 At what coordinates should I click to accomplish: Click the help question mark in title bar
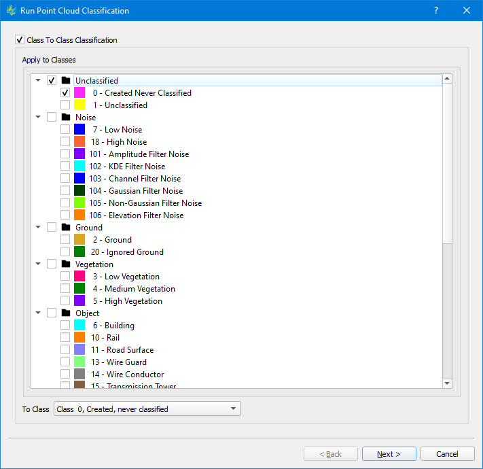coord(436,11)
